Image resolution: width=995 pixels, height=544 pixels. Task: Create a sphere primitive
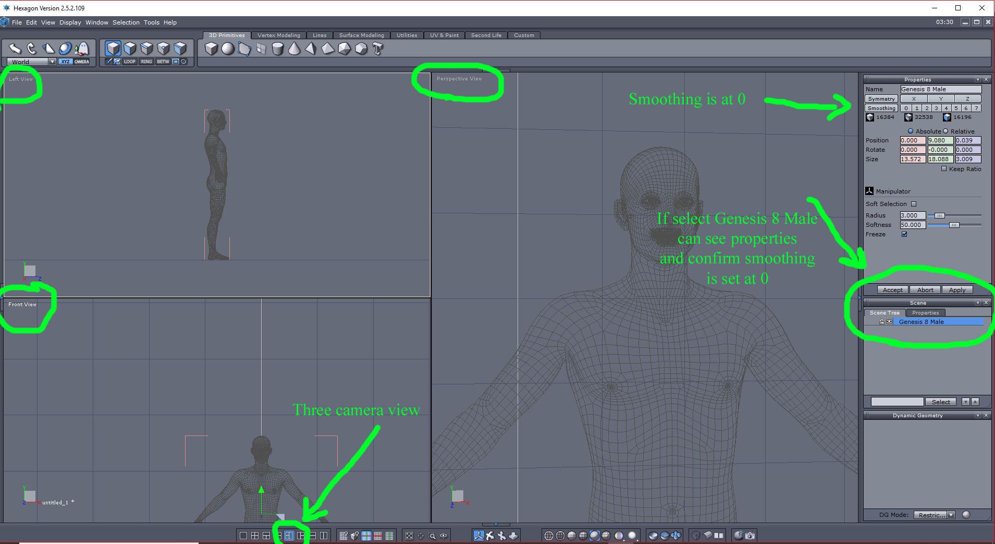pos(228,49)
